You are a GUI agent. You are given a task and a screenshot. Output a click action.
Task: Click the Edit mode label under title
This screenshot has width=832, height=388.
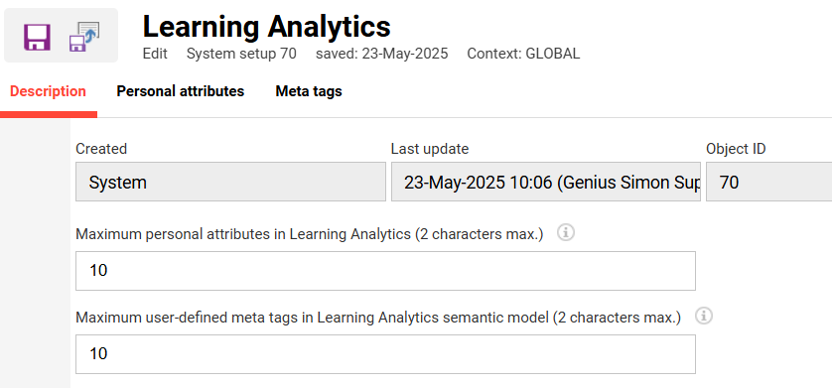coord(155,54)
